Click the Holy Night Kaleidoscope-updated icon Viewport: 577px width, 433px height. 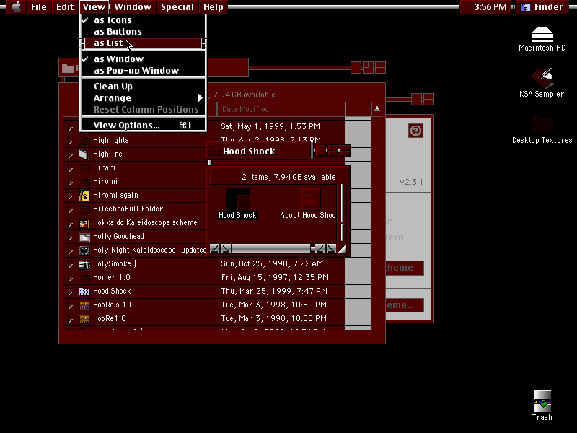(x=84, y=250)
